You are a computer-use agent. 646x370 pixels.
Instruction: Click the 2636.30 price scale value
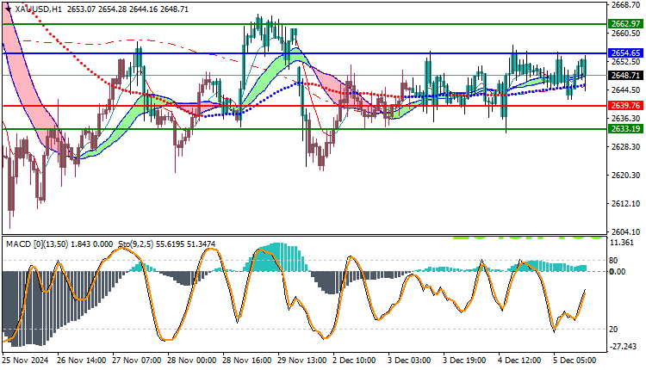626,119
